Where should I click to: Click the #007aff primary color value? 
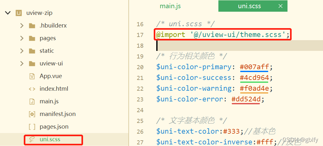(x=255, y=67)
